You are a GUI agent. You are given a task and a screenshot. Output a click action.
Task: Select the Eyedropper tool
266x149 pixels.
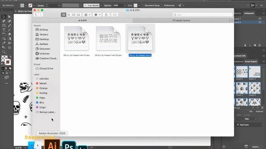tap(4, 43)
